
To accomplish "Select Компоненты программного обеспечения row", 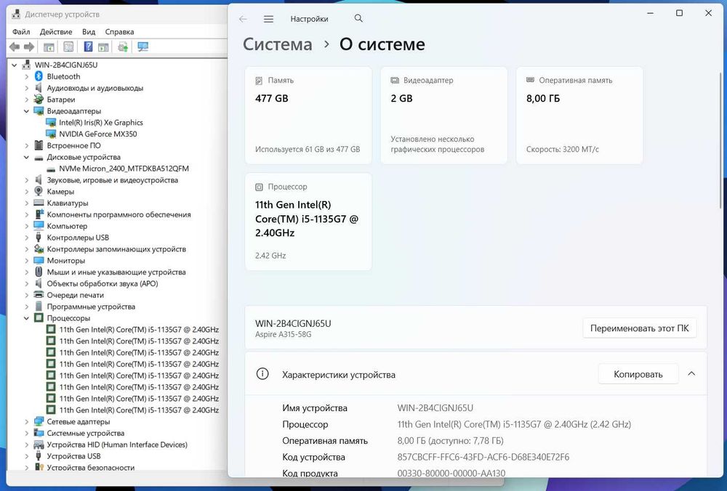I will coord(119,215).
